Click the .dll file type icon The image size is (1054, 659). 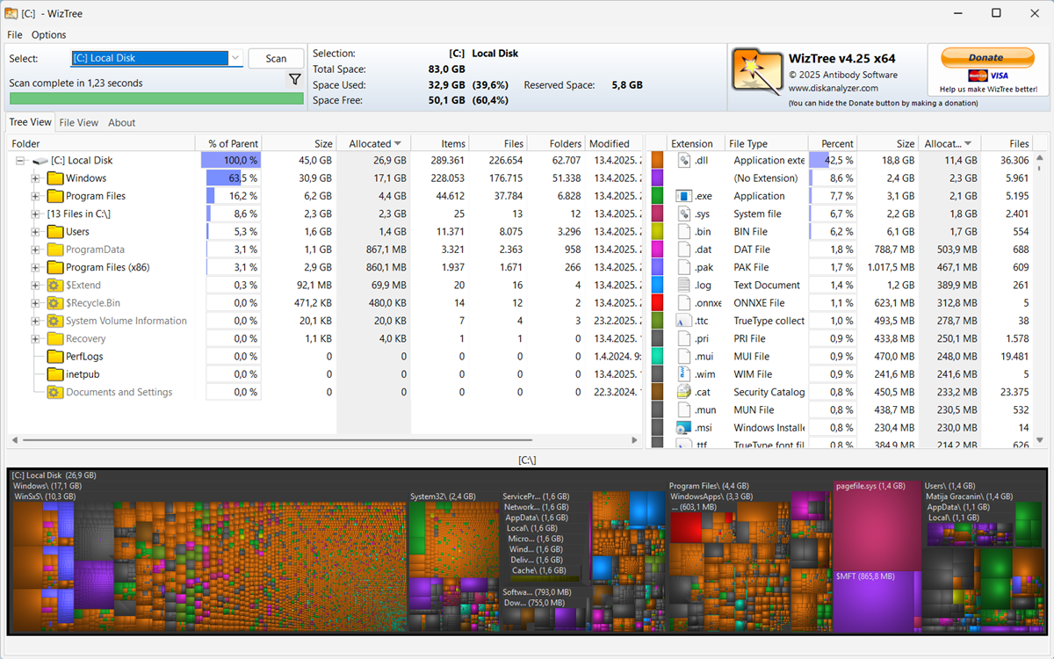pos(684,161)
